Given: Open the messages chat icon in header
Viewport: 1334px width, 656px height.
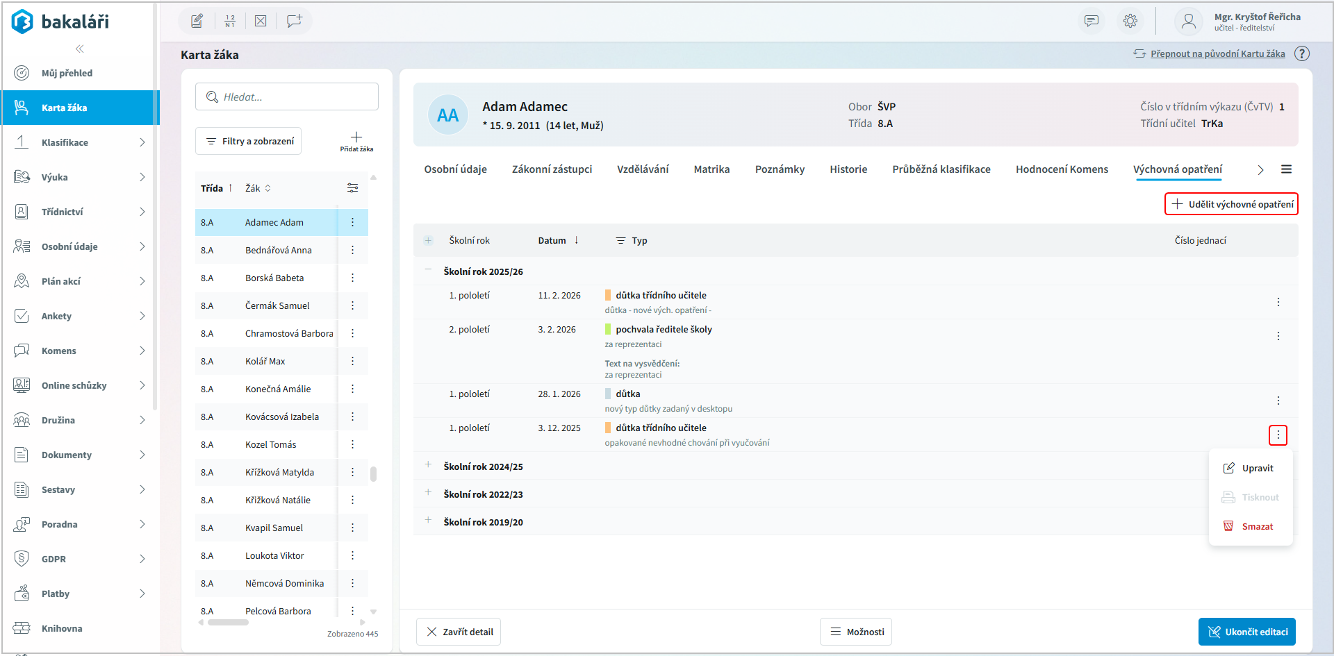Looking at the screenshot, I should click(x=1092, y=21).
